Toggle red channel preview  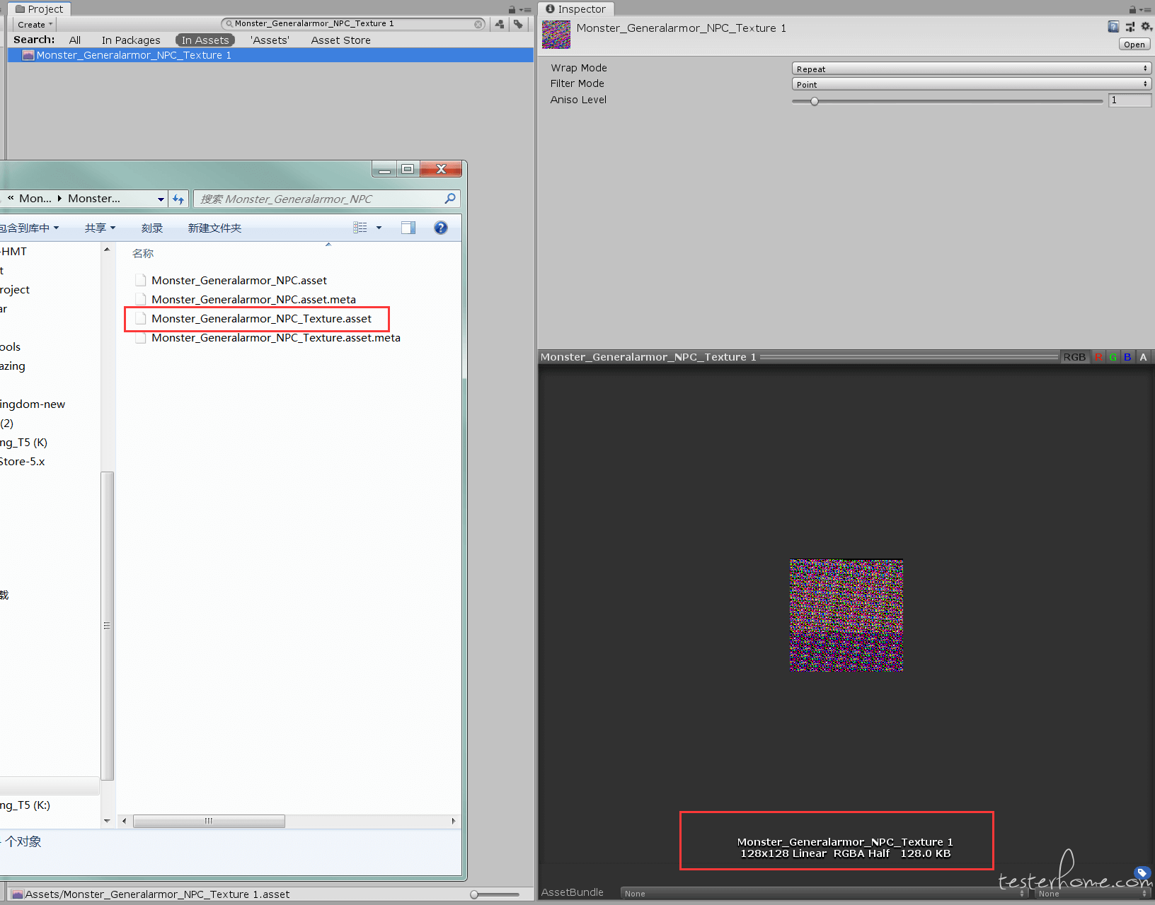tap(1098, 357)
